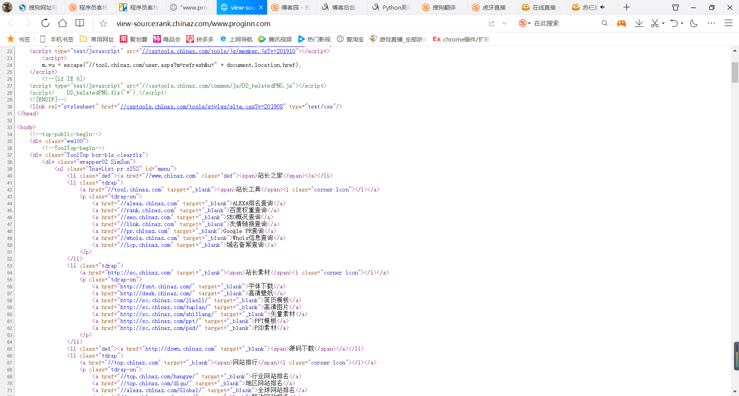Expand the address bar history dropdown

pyautogui.click(x=504, y=23)
